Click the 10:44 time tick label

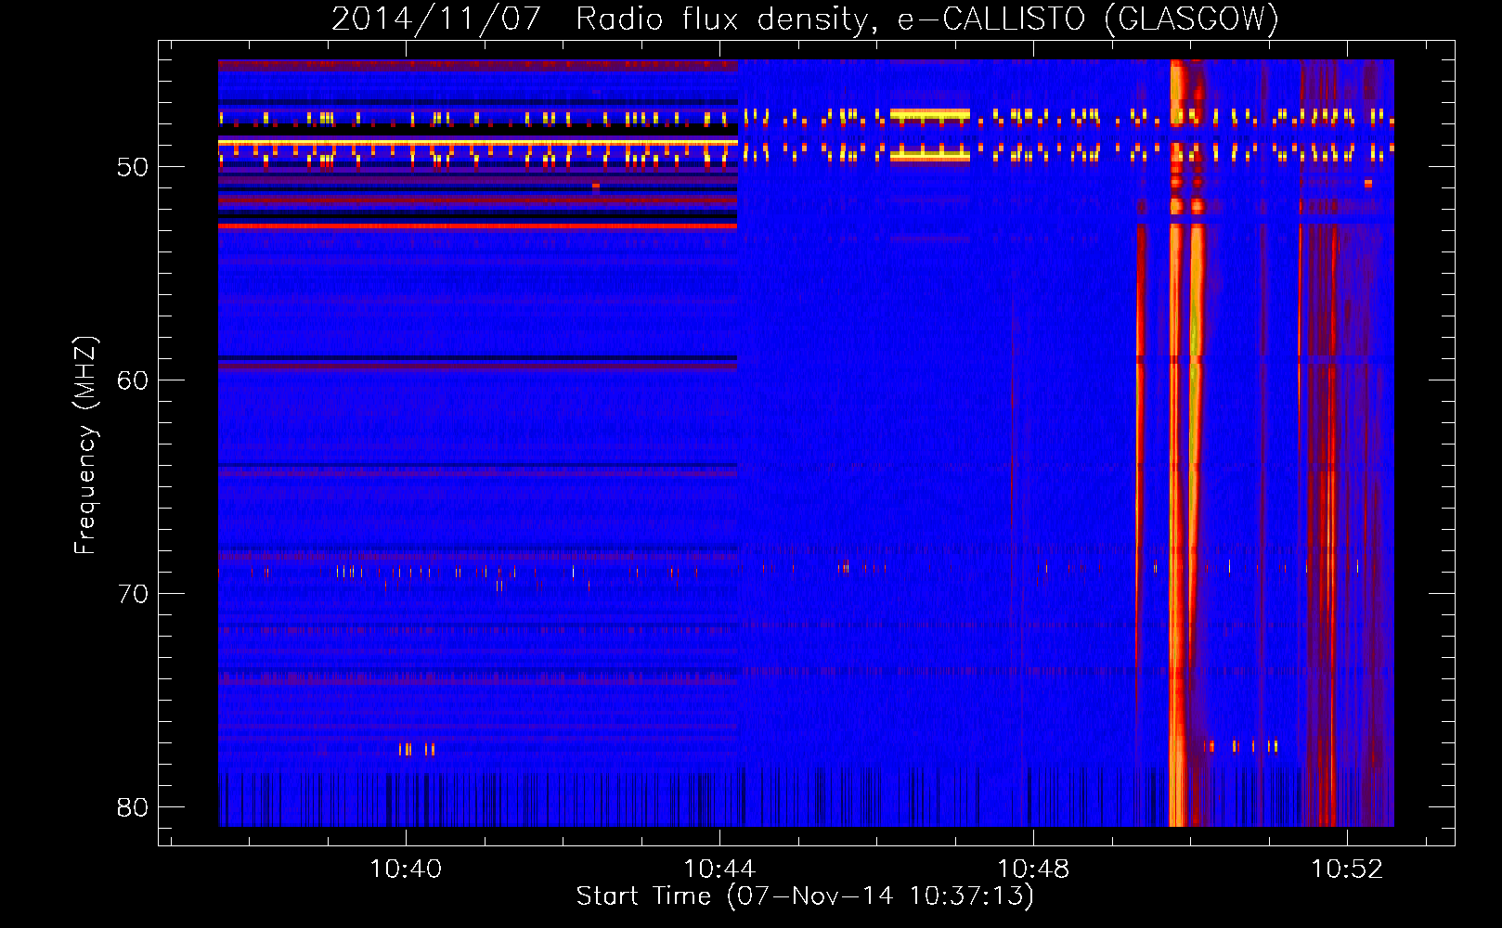click(x=719, y=870)
